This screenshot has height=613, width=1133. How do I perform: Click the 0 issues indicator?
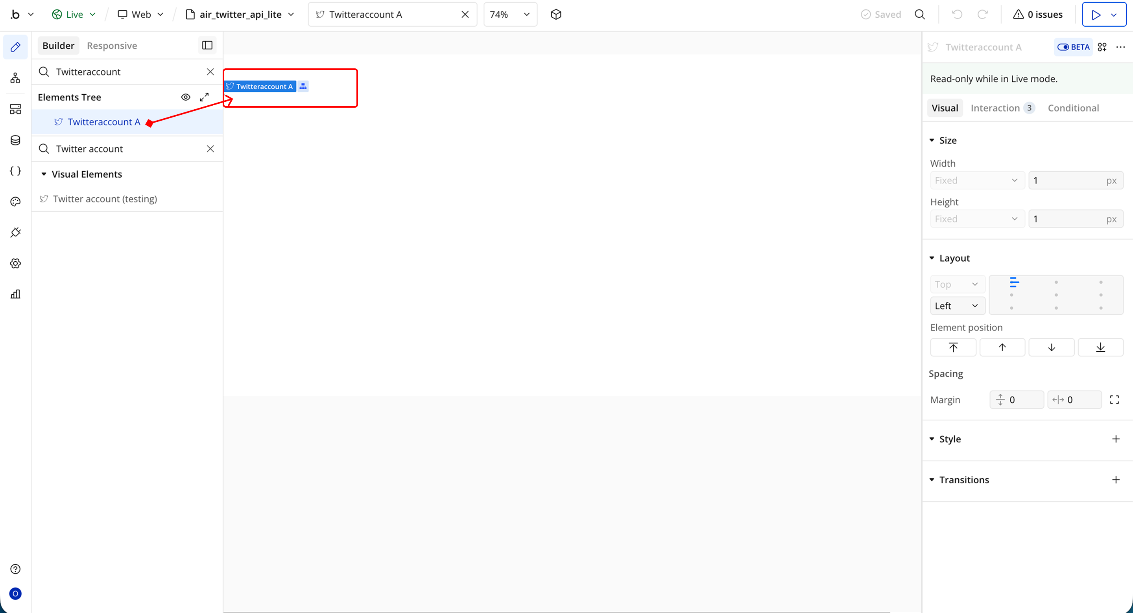pyautogui.click(x=1038, y=15)
